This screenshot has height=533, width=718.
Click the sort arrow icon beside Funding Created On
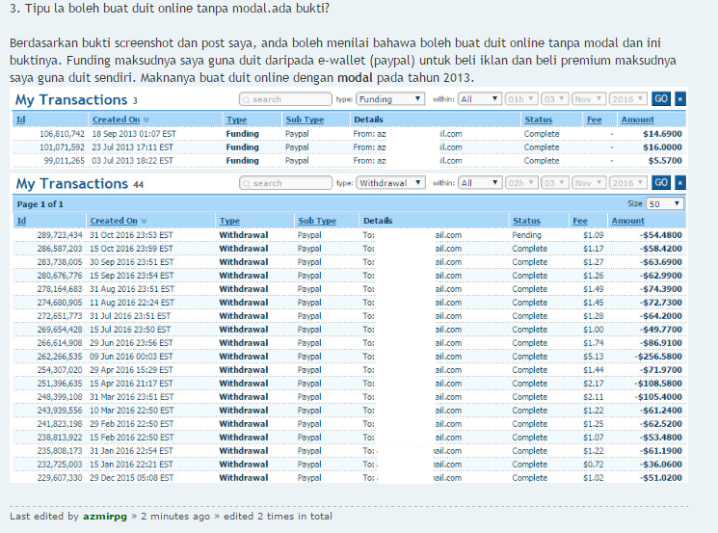coord(146,120)
